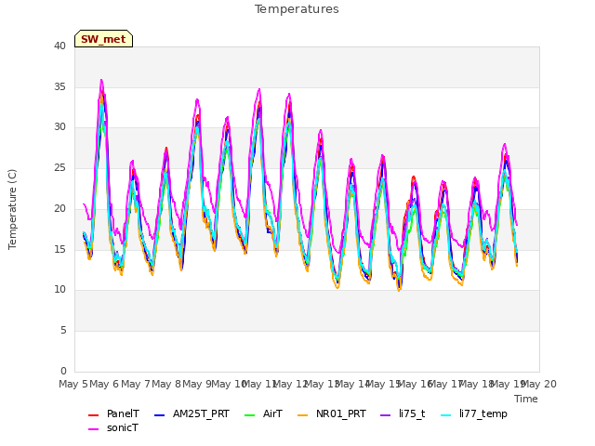Click the 30 y-axis tick label

[x=59, y=127]
